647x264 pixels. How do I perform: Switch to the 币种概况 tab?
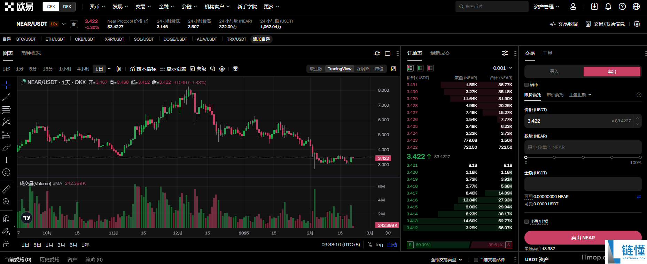pyautogui.click(x=31, y=53)
